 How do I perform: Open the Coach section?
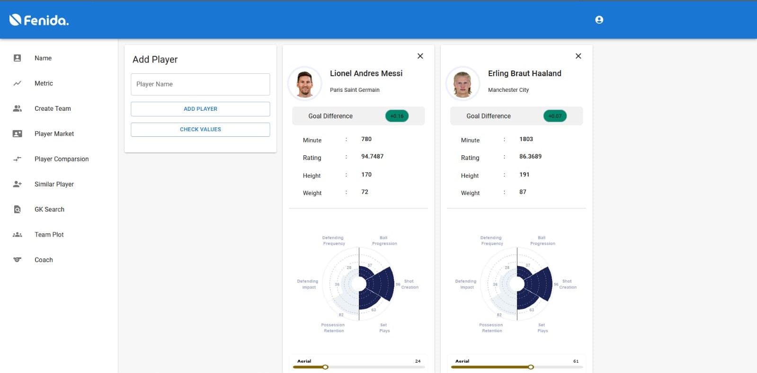point(44,260)
